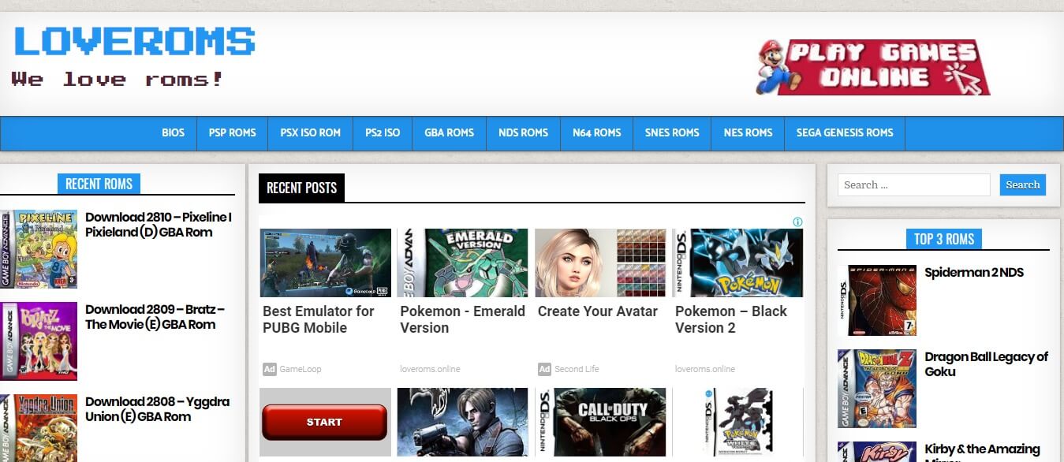Open Call of Duty Black Ops thumbnail
1064x462 pixels.
600,422
